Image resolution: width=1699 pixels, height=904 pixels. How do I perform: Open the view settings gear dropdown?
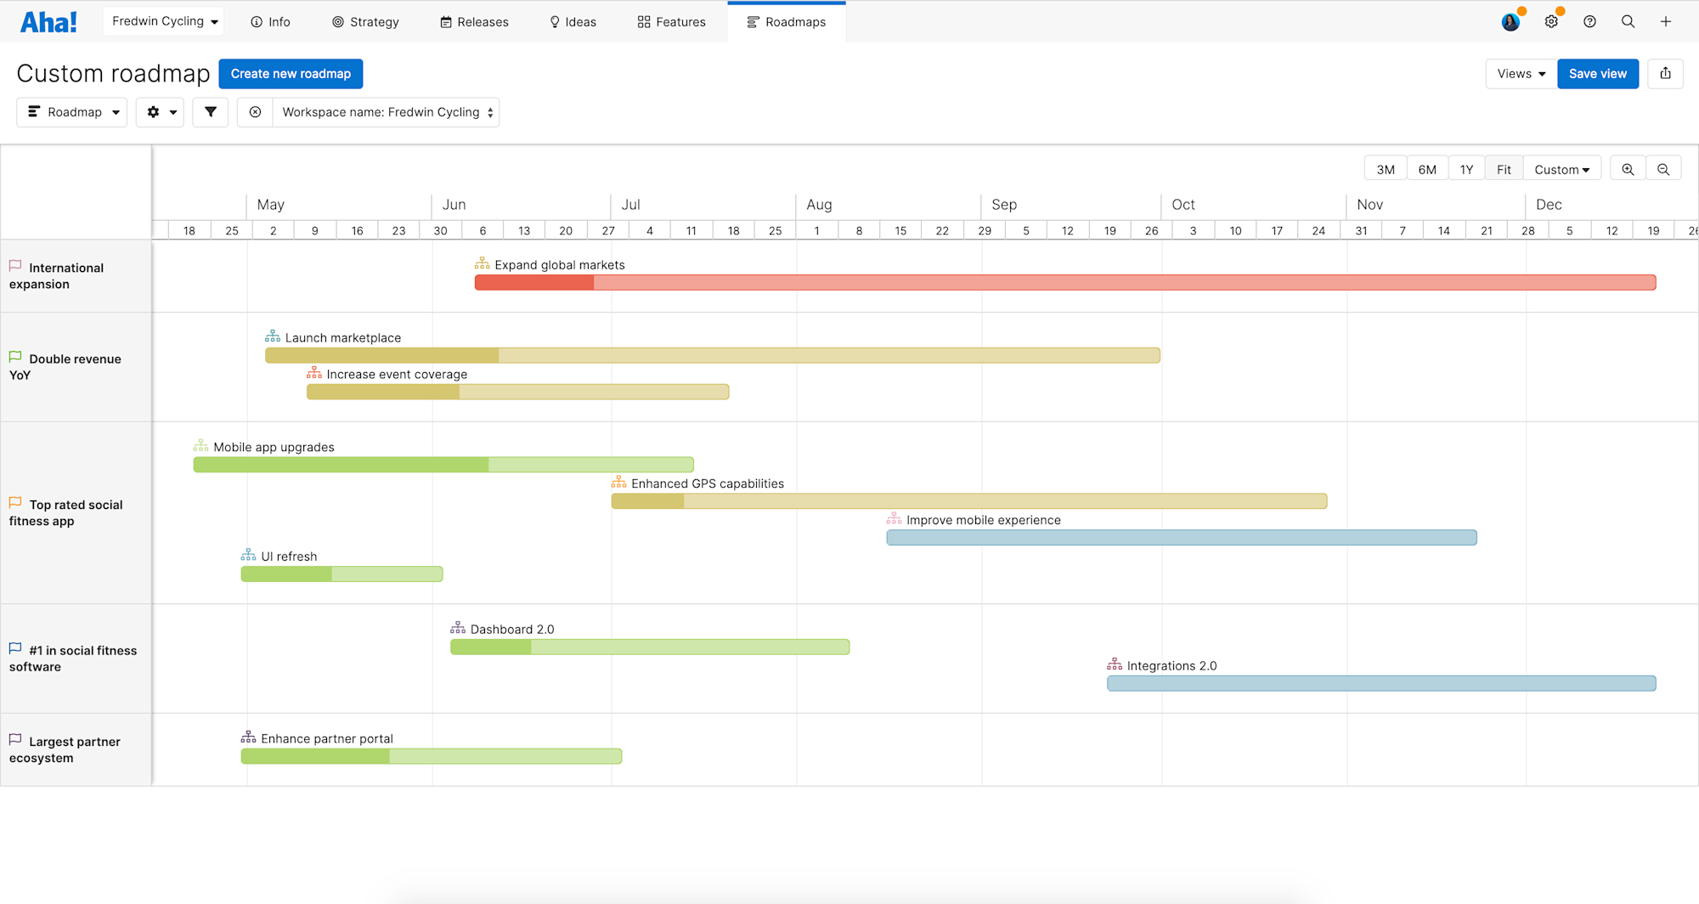[160, 111]
